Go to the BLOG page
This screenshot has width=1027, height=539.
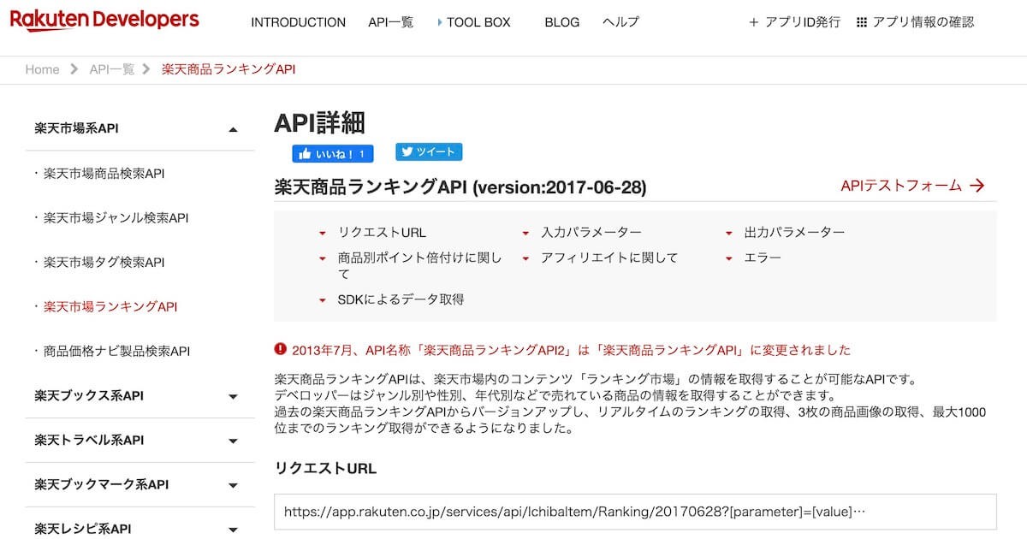click(561, 22)
